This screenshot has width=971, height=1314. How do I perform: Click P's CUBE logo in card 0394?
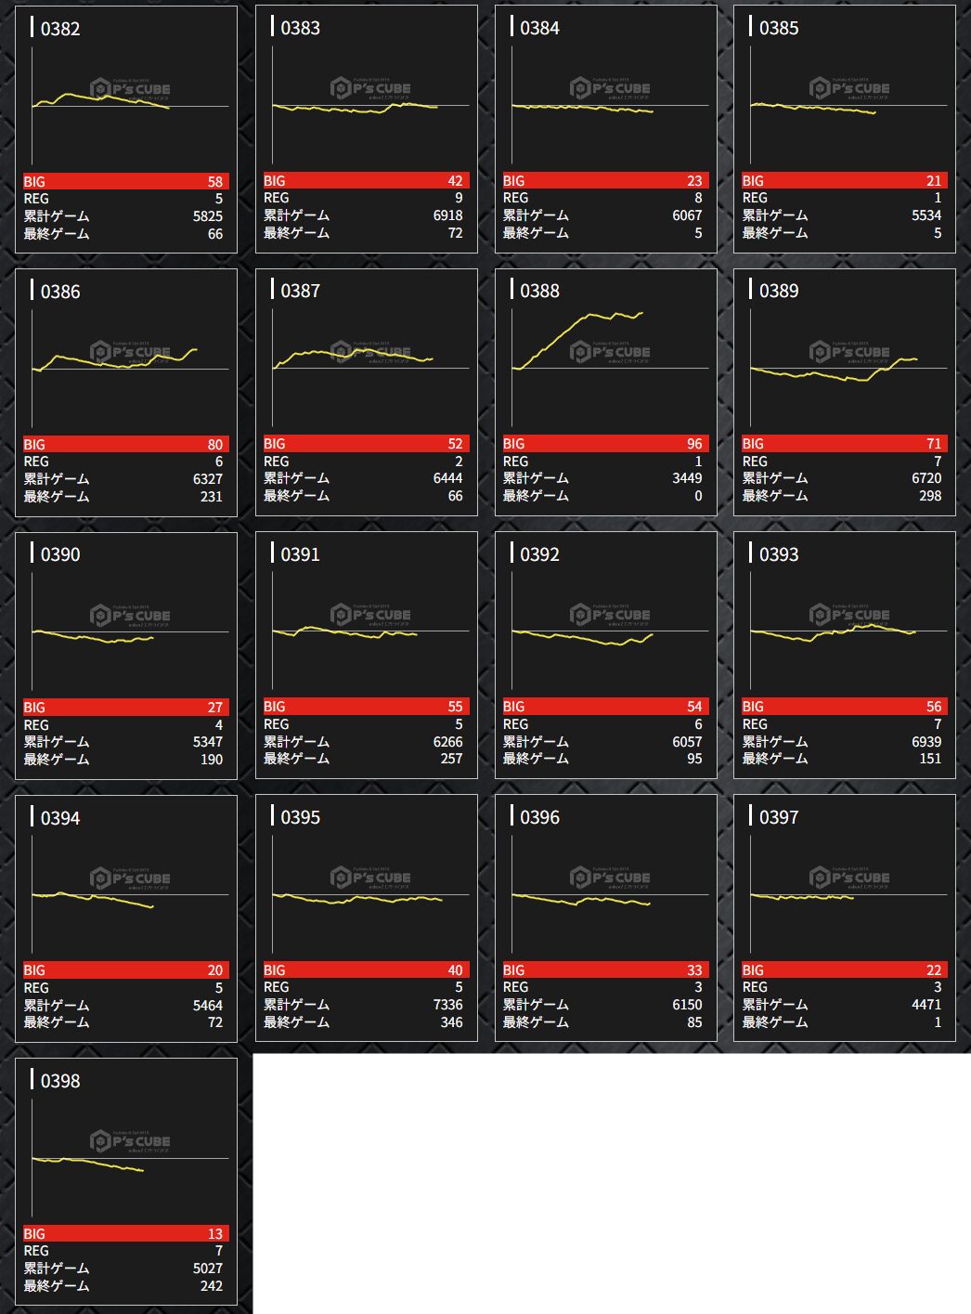pyautogui.click(x=130, y=878)
